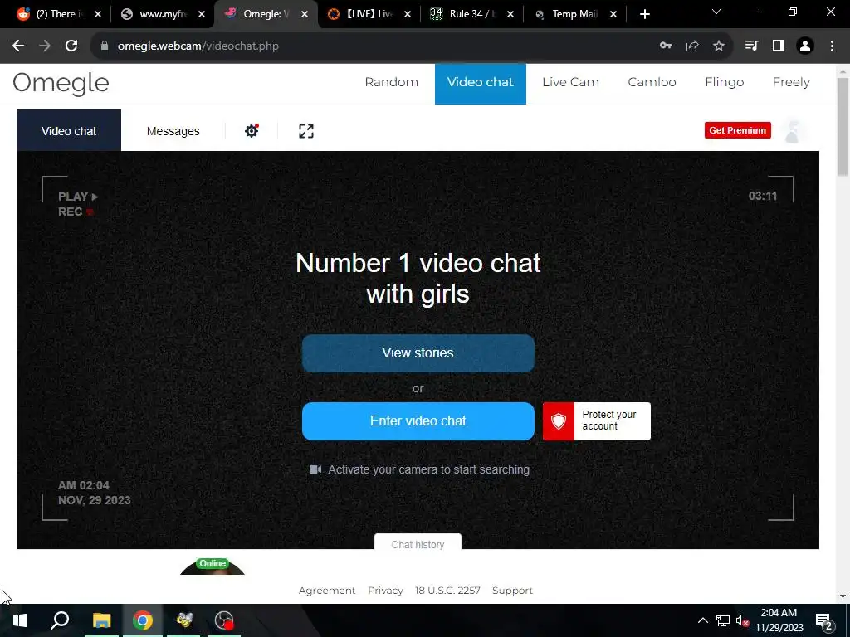Screen dimensions: 850x637
Task: Open a new browser tab
Action: (x=644, y=15)
